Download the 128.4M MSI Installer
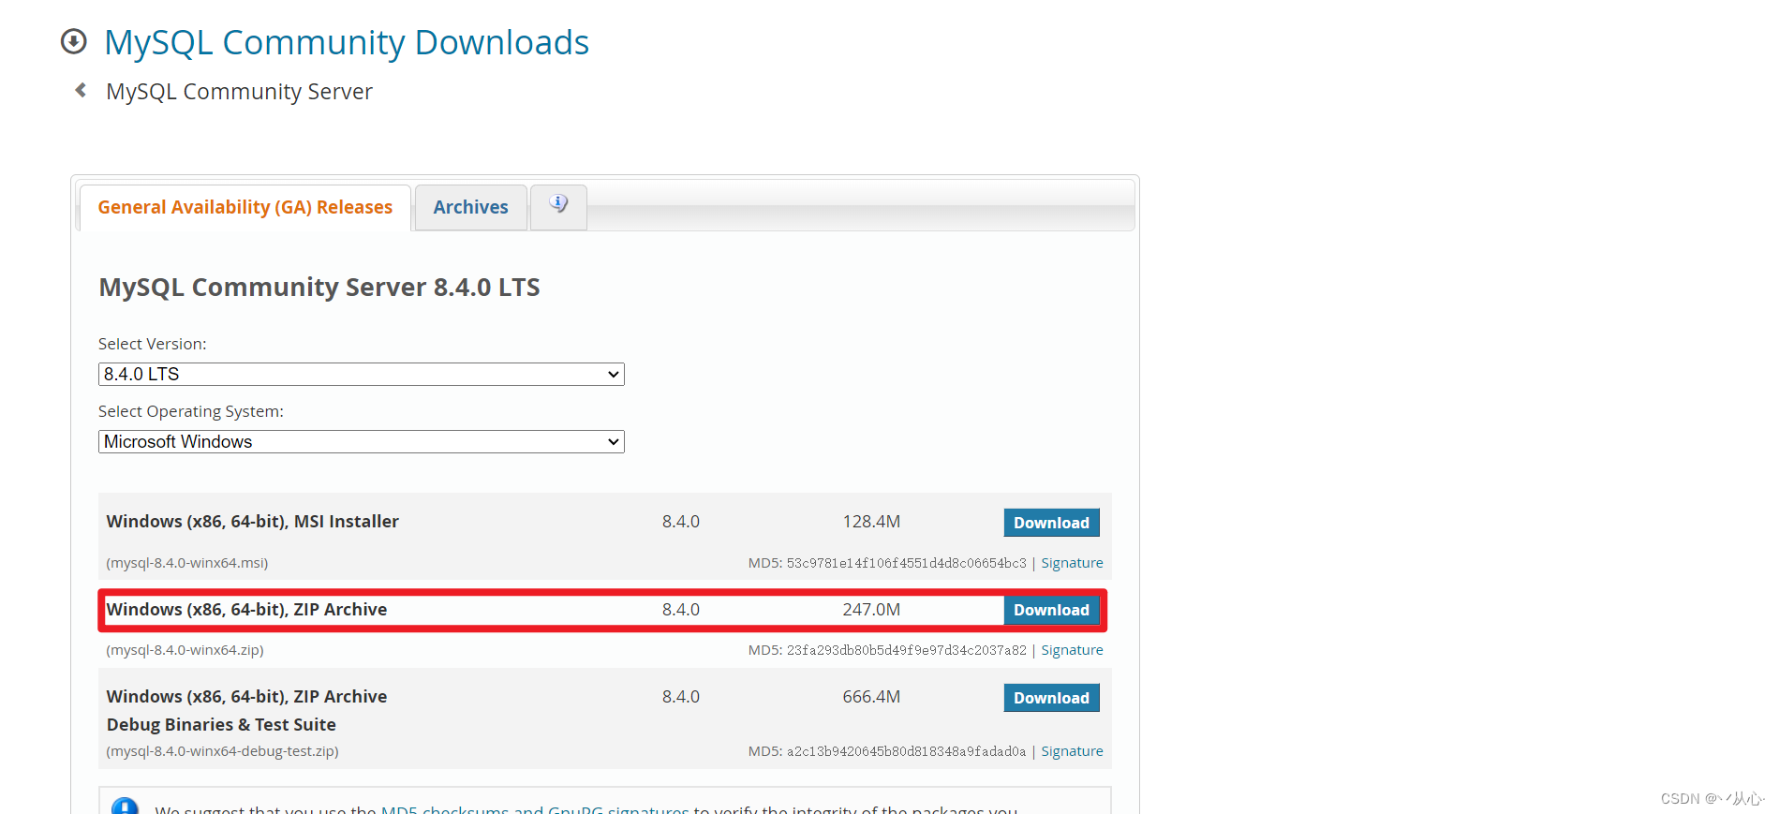The image size is (1779, 814). point(1051,523)
